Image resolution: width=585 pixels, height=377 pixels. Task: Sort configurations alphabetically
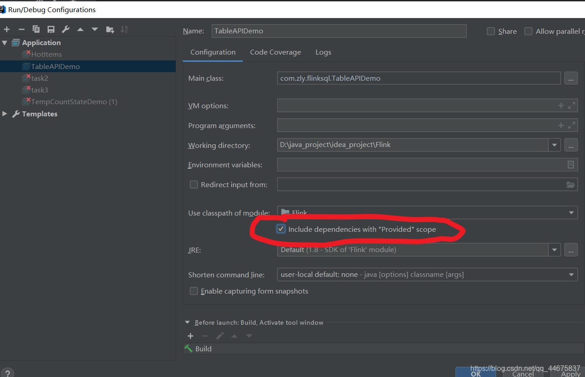tap(124, 29)
